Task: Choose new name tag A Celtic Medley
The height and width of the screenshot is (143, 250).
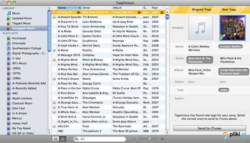Action: click(x=231, y=46)
